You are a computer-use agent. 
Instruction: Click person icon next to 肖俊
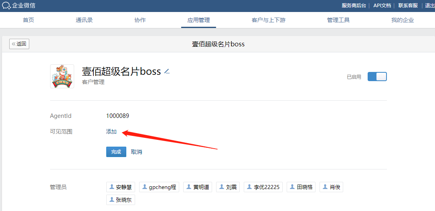click(325, 187)
